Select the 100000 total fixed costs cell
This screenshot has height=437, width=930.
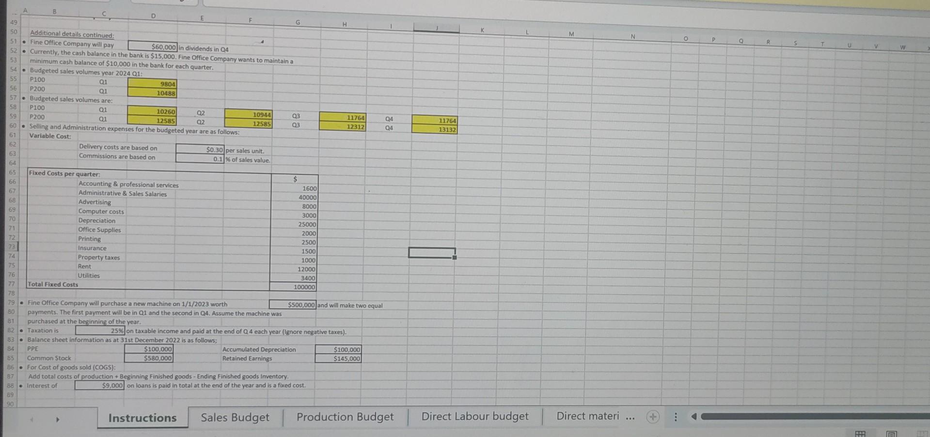click(294, 287)
